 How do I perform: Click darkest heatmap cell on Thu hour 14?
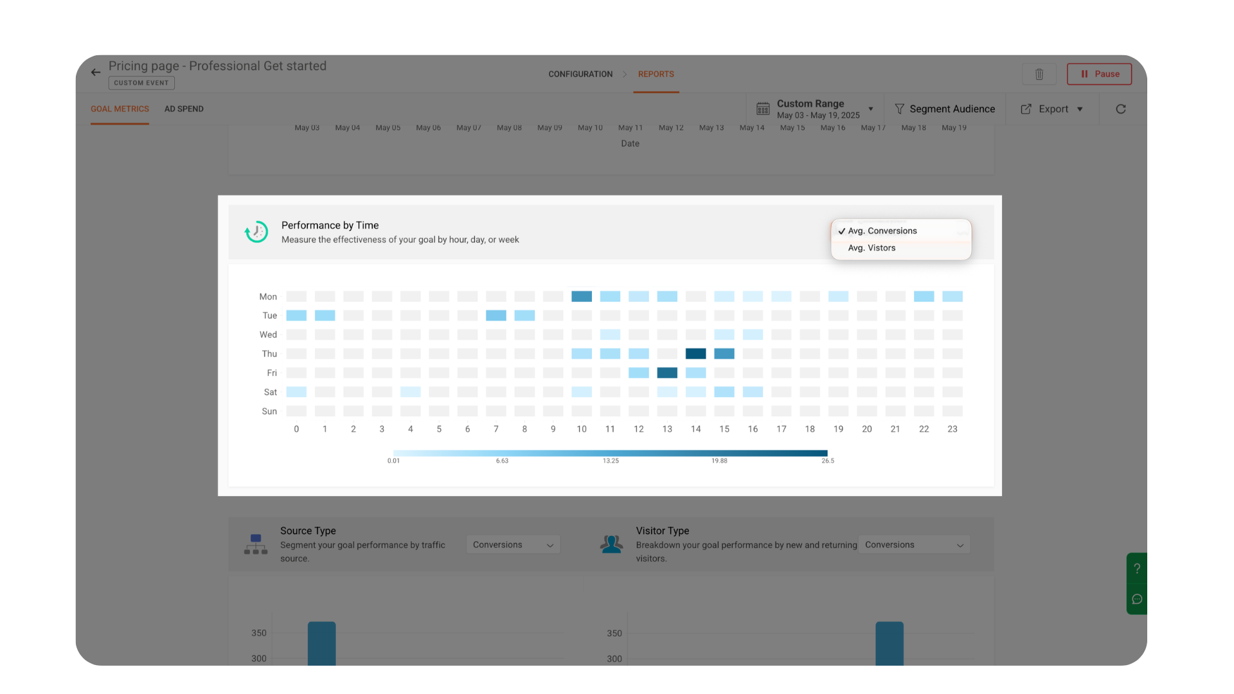[x=695, y=354]
